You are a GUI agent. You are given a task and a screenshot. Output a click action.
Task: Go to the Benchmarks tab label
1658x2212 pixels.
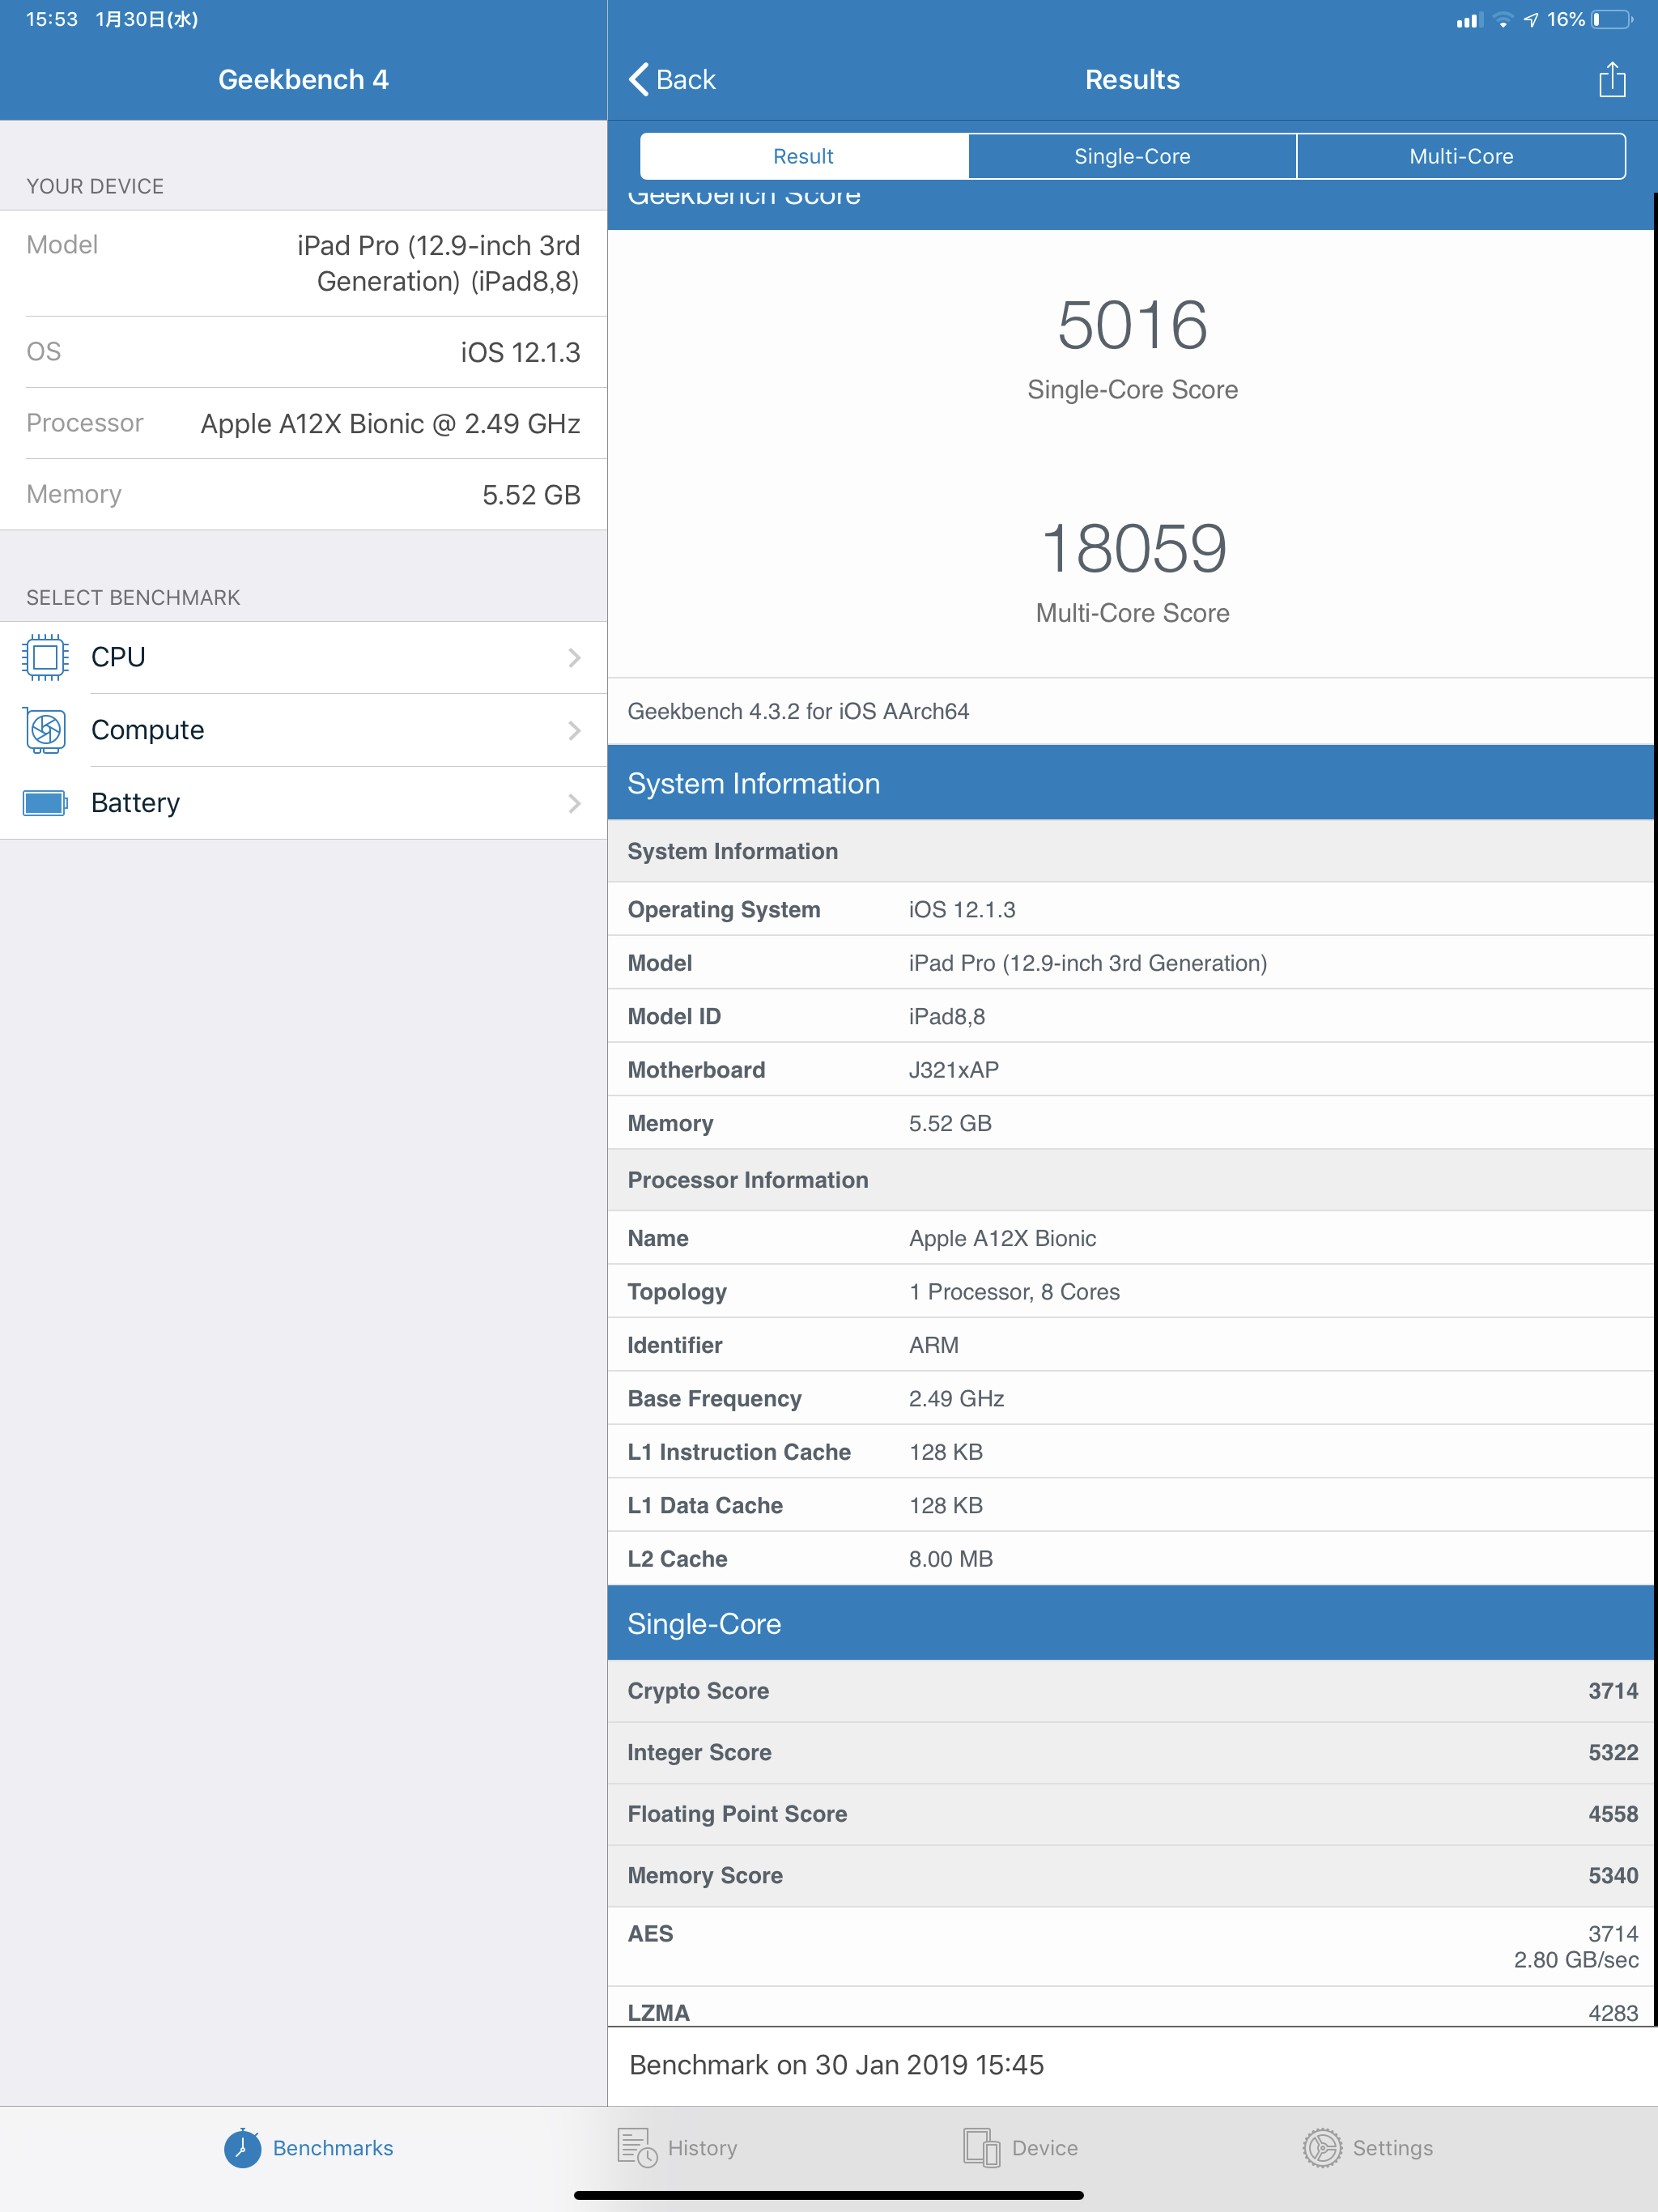(x=333, y=2148)
